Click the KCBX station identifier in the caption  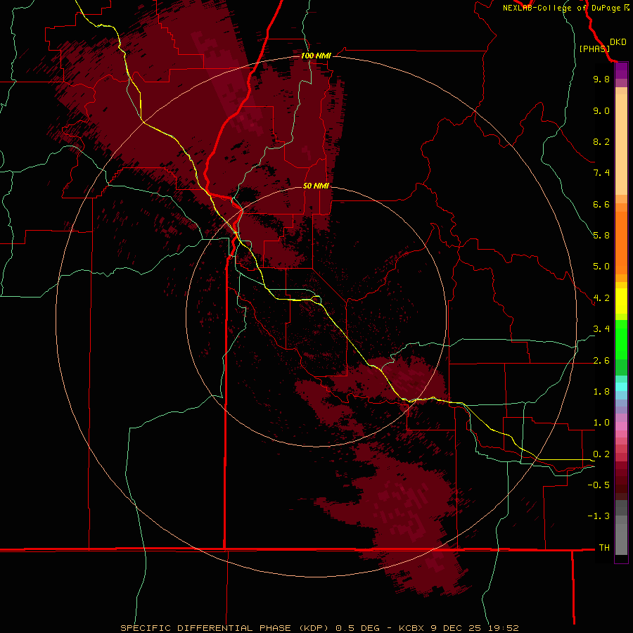point(411,628)
